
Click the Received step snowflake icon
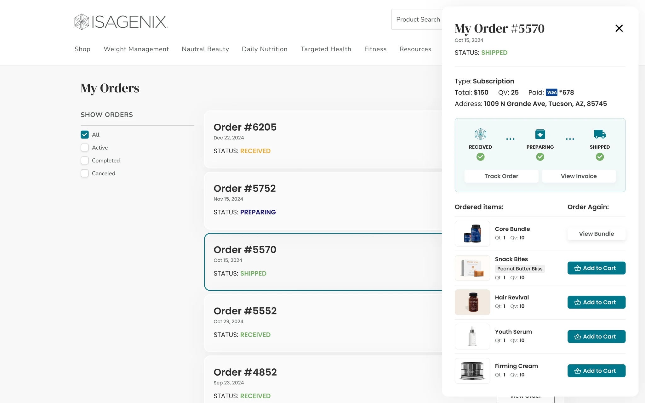(480, 134)
